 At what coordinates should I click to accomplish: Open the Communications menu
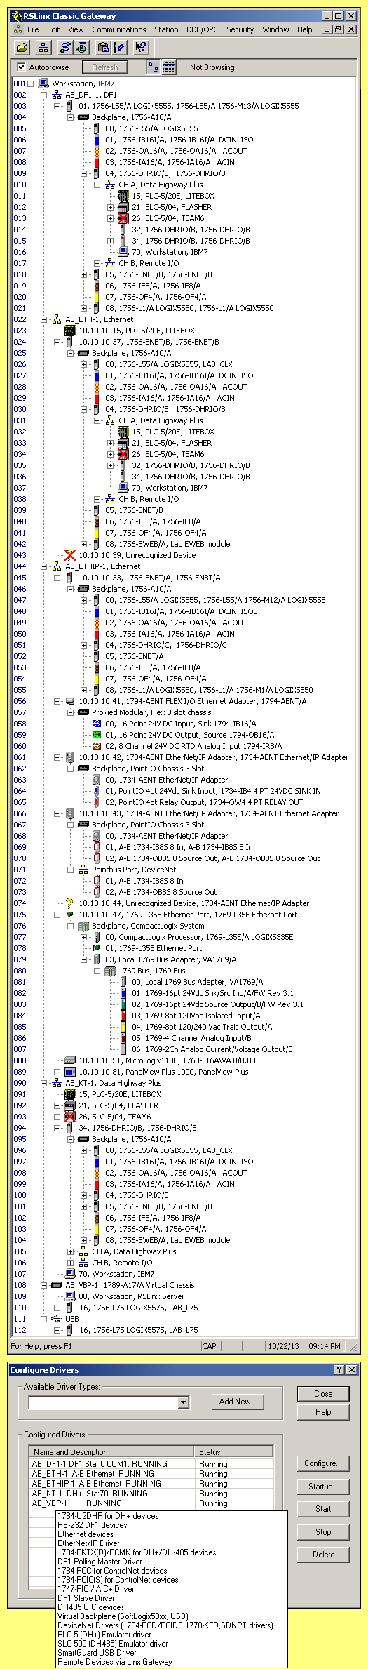119,29
